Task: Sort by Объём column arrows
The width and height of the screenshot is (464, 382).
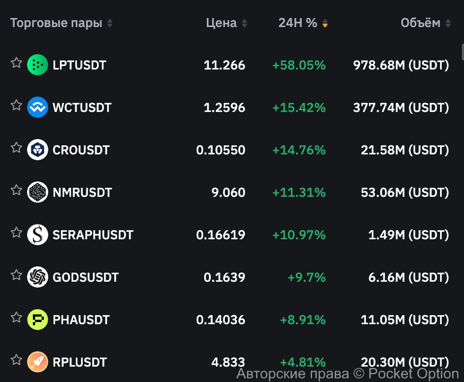Action: tap(448, 23)
